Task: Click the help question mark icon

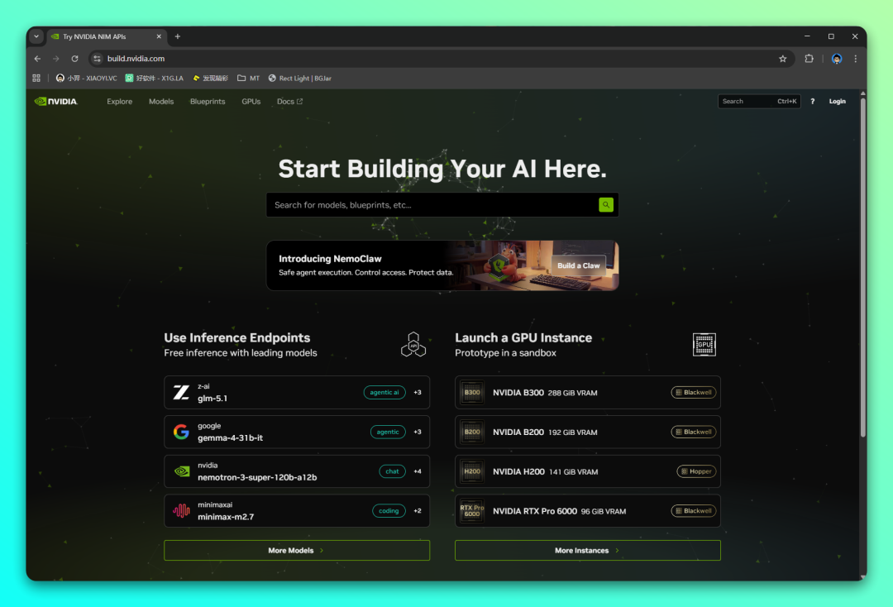Action: point(812,102)
